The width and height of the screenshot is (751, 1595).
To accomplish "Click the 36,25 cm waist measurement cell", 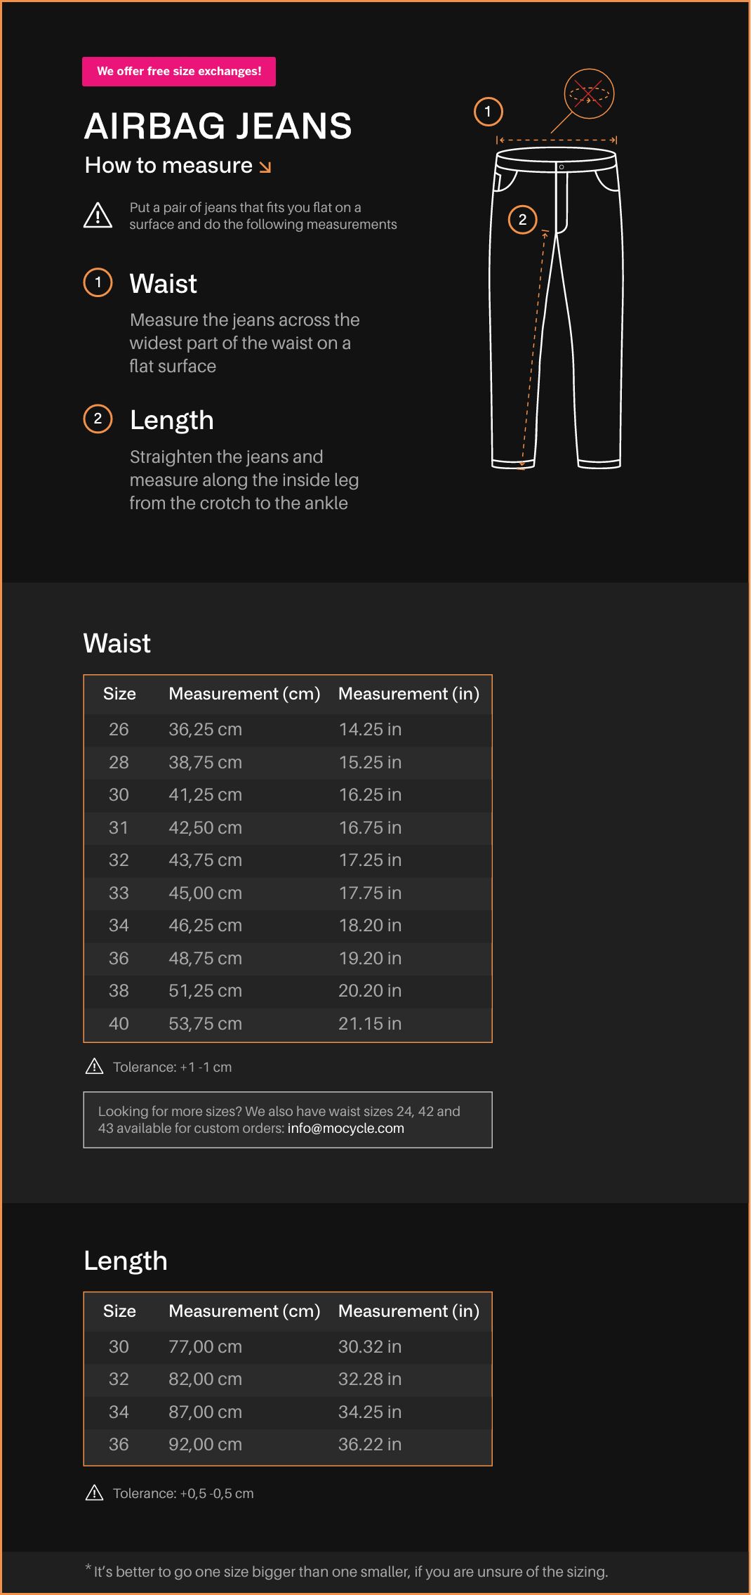I will [x=205, y=730].
